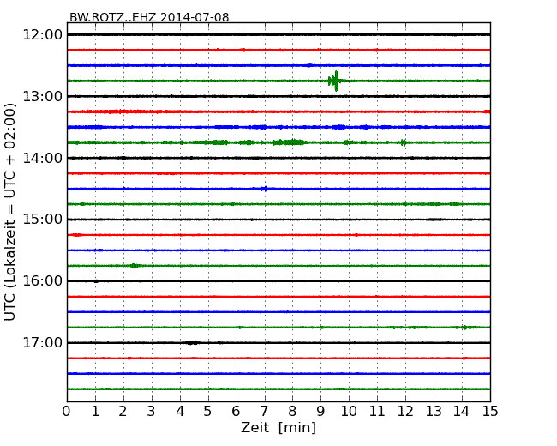Click the 3 tick label on Zeit axis
Viewport: 557px width, 446px height.
[x=152, y=412]
